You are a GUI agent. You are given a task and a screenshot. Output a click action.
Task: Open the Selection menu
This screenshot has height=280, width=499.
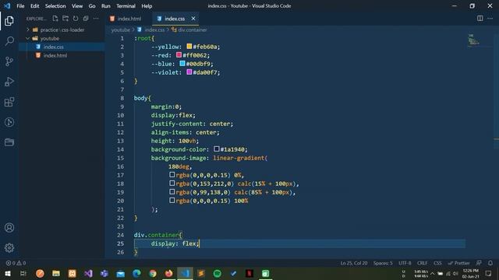pyautogui.click(x=55, y=6)
